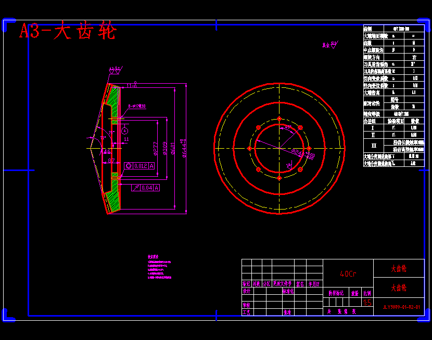
Task: Click the top bolt hole in front view
Action: pyautogui.click(x=279, y=119)
